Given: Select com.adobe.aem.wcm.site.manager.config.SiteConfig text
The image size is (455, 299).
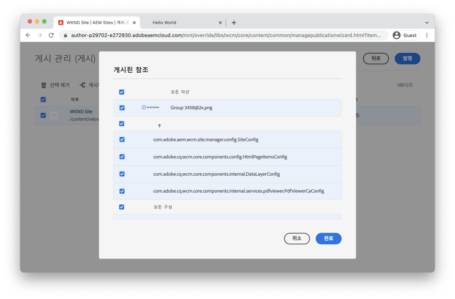Looking at the screenshot, I should click(206, 139).
